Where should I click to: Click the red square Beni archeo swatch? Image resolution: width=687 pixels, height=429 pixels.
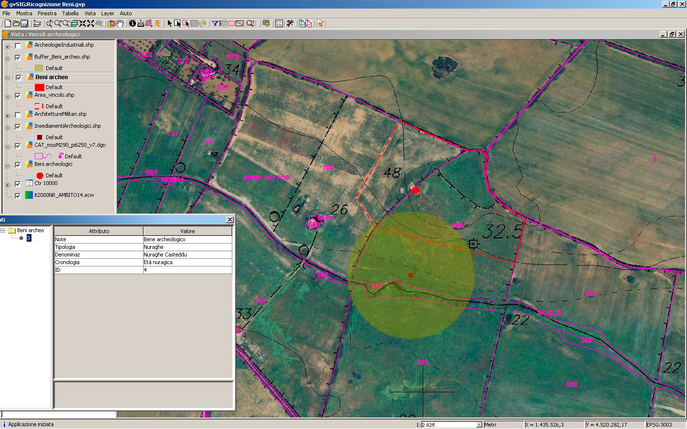pyautogui.click(x=40, y=87)
